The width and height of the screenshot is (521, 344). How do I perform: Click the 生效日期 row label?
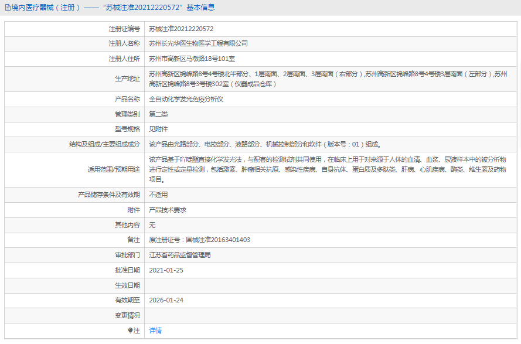click(x=128, y=285)
